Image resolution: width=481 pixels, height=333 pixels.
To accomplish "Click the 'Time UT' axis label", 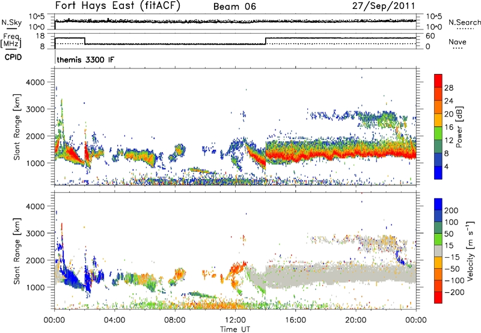I will [235, 329].
